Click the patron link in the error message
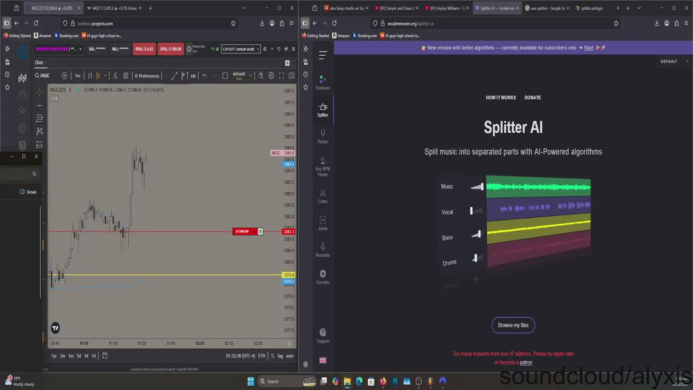 point(526,362)
